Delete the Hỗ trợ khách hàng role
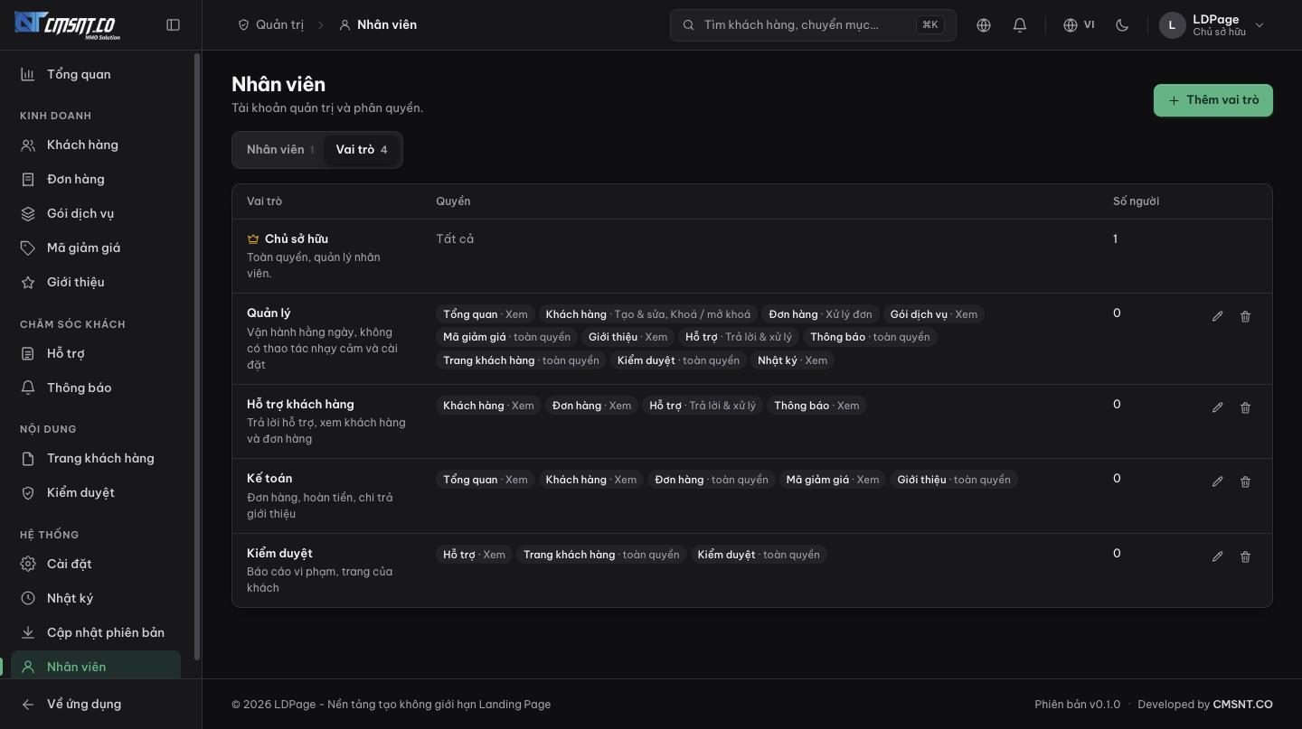The width and height of the screenshot is (1302, 729). [1245, 407]
